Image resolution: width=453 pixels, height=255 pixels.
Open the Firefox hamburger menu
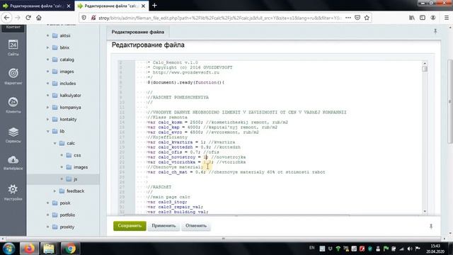(x=447, y=18)
